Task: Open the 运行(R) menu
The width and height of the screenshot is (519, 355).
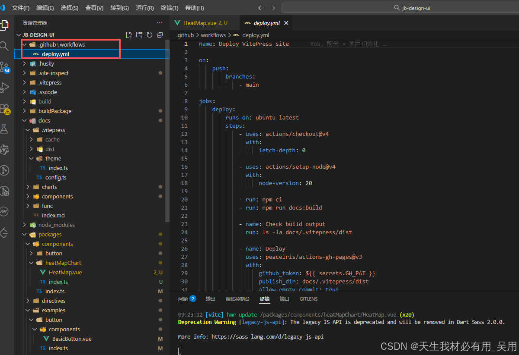Action: pos(144,8)
